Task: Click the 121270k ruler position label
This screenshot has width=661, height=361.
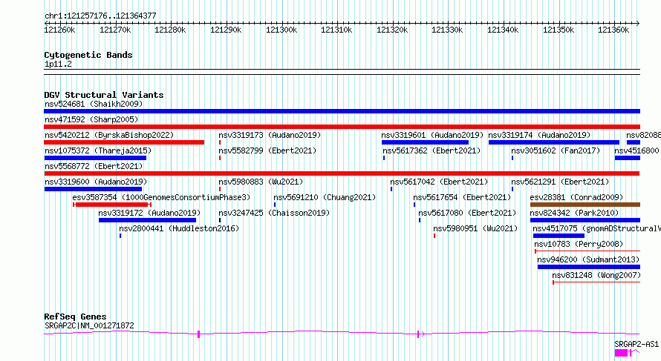Action: coord(115,30)
